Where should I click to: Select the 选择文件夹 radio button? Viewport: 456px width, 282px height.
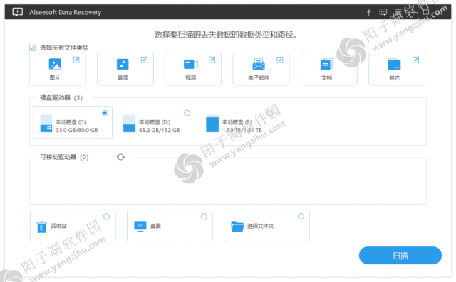pyautogui.click(x=301, y=217)
